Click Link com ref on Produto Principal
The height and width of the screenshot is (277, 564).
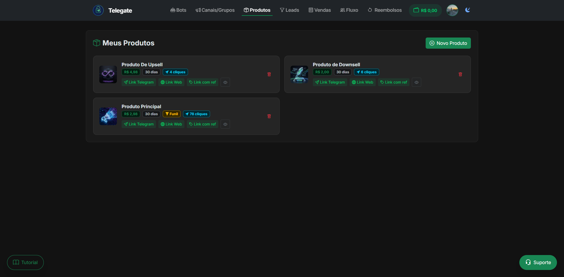[x=202, y=124]
